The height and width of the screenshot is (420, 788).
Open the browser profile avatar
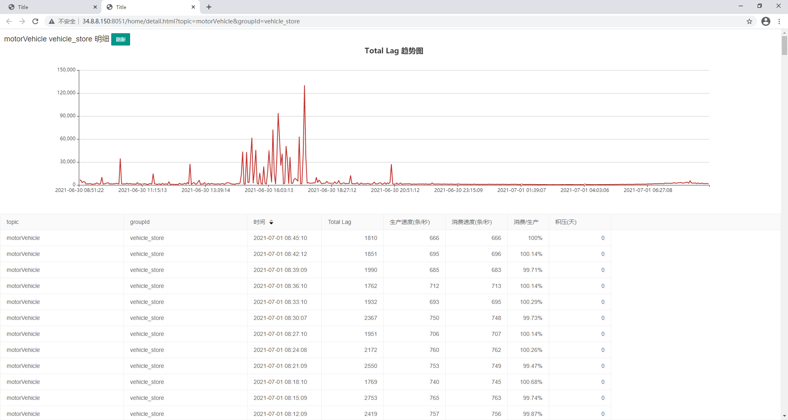tap(766, 21)
